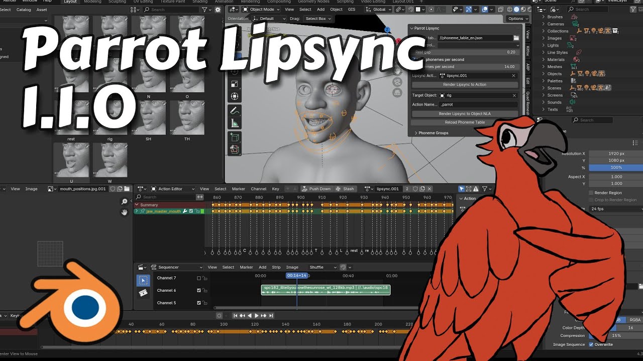Switch to the Compositing workspace tab
The image size is (643, 361).
(279, 2)
